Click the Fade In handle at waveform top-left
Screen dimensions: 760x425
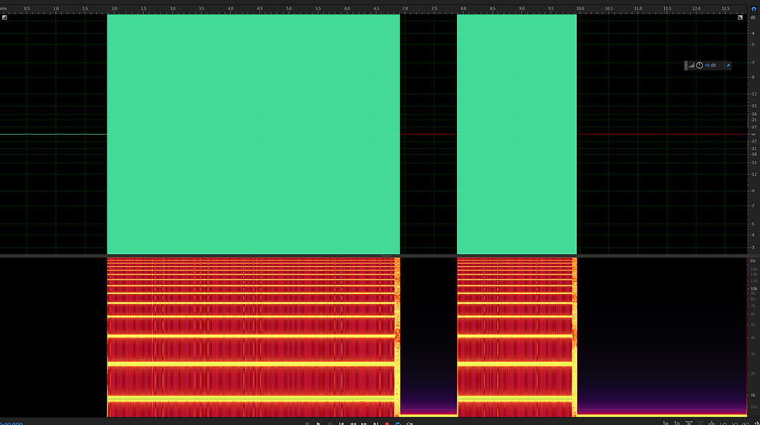5,17
